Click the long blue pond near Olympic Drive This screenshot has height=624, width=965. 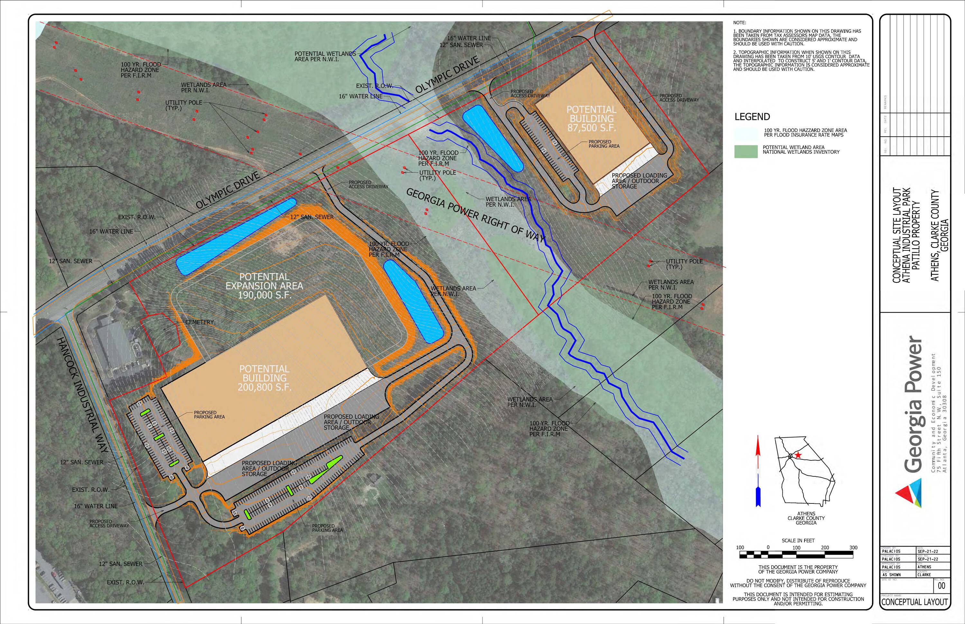236,237
